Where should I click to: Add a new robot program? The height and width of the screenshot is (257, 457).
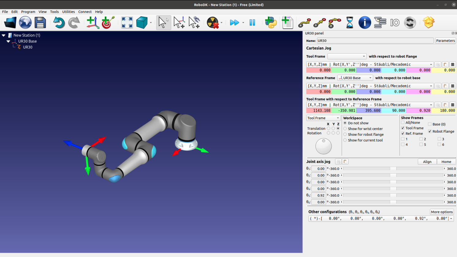[x=287, y=23]
